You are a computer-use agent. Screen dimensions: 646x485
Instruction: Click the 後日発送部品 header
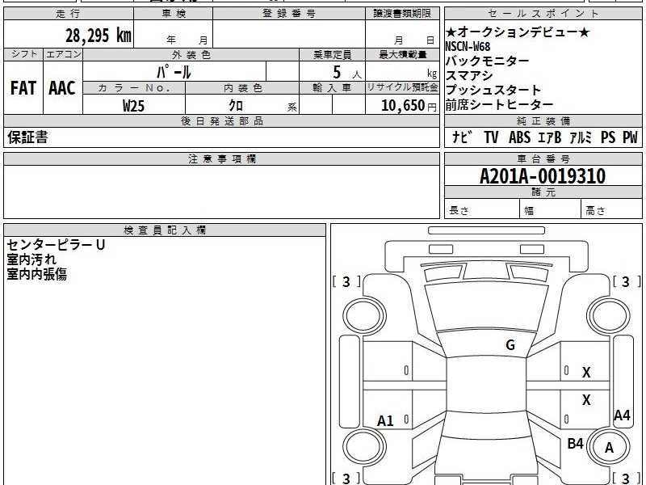(221, 120)
